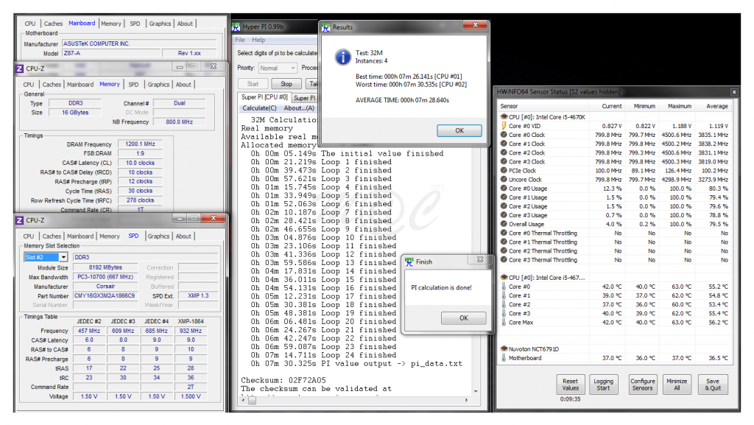The height and width of the screenshot is (425, 754).
Task: Start logging in HWiNFO64
Action: (604, 384)
